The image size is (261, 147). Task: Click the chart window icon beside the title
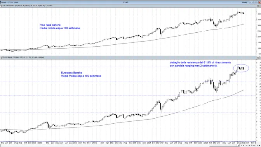coord(1,2)
